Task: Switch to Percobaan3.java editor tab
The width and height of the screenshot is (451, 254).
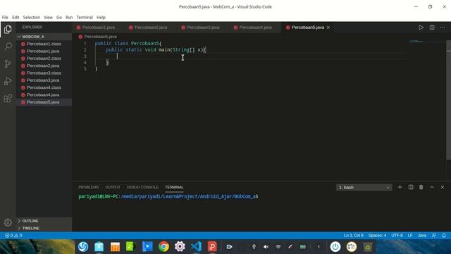Action: coord(203,28)
